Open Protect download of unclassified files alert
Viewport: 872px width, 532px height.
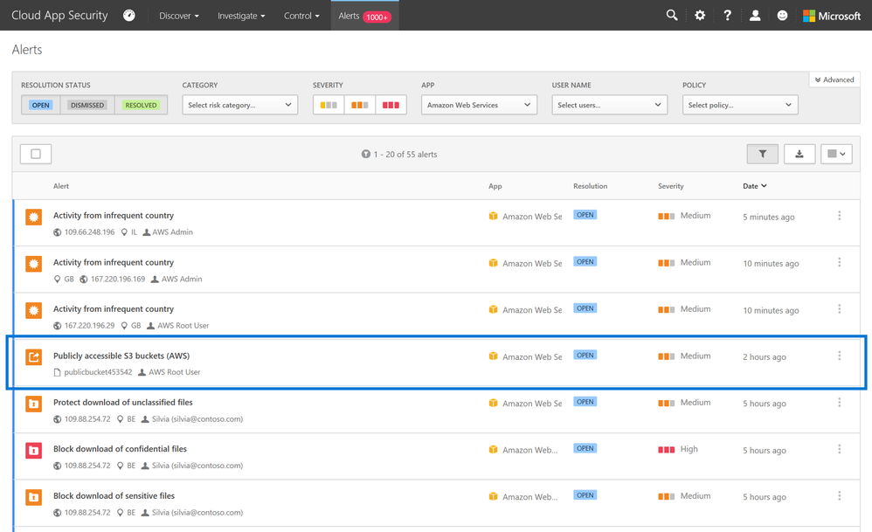click(123, 403)
